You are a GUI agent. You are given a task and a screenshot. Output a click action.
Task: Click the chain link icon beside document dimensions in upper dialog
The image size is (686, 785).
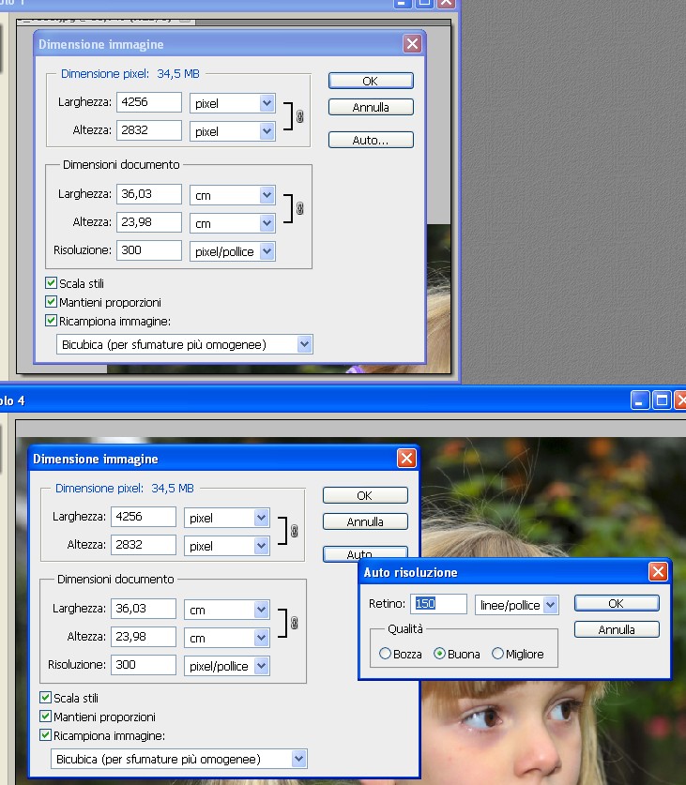click(x=300, y=208)
